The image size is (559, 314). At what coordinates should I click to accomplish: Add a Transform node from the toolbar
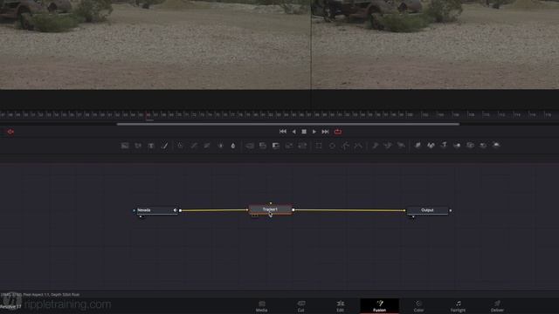[x=302, y=146]
